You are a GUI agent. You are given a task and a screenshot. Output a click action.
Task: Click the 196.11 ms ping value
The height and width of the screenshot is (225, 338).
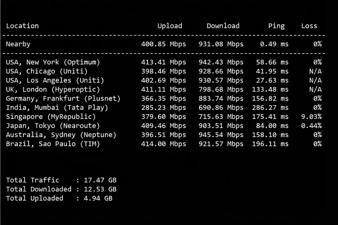coord(270,144)
